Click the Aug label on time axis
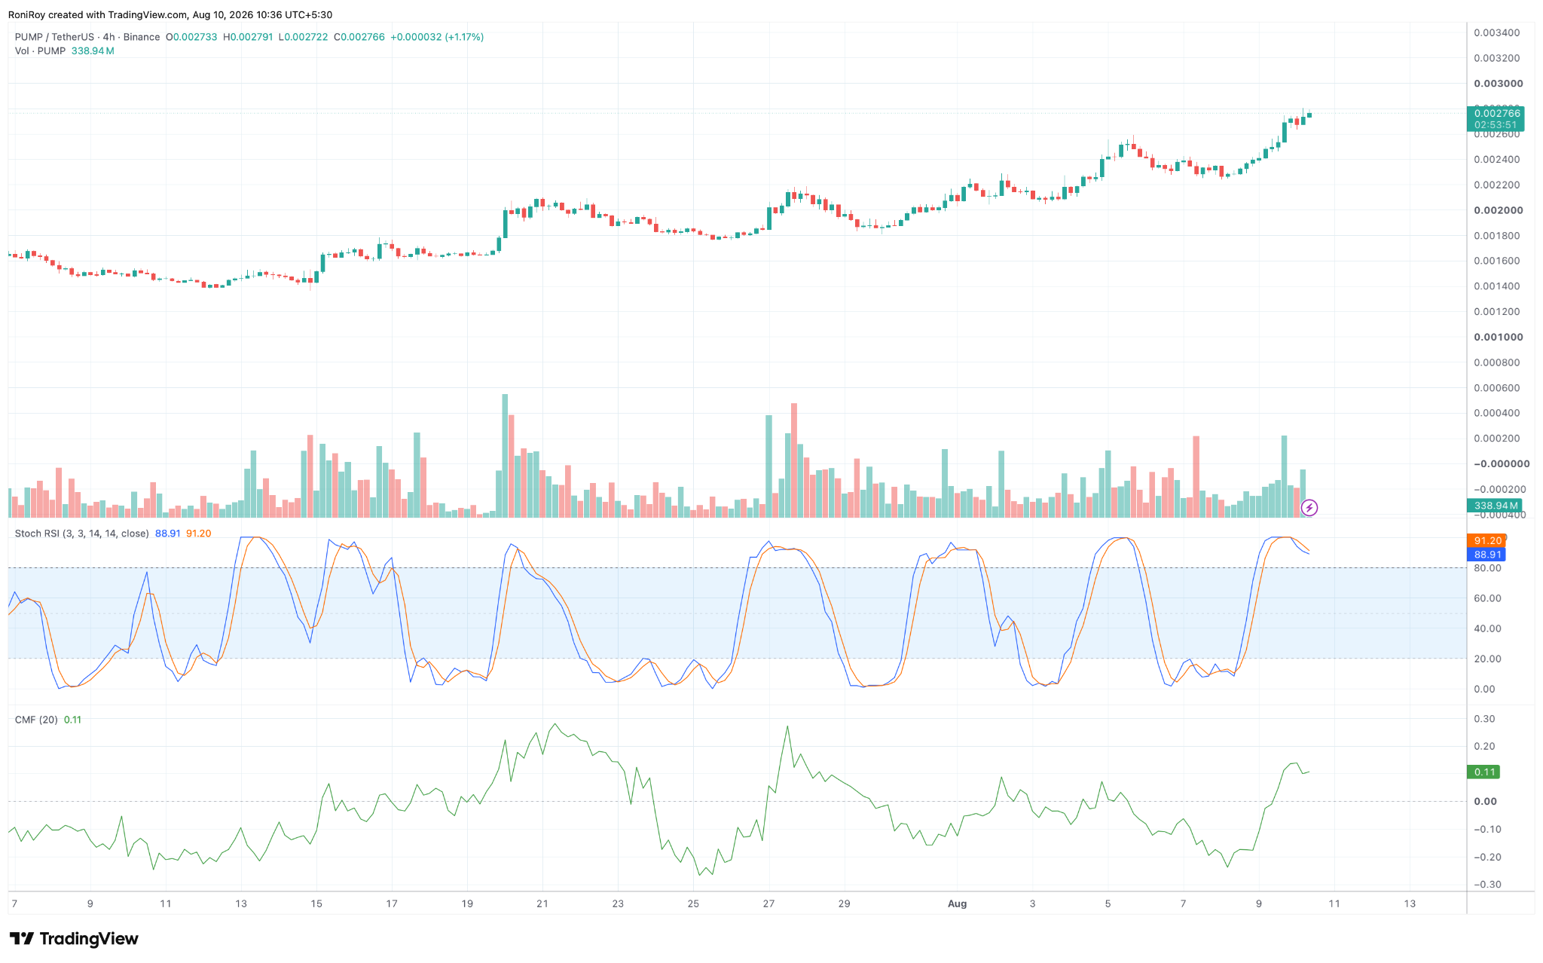Screen dimensions: 1543x963 [x=957, y=903]
